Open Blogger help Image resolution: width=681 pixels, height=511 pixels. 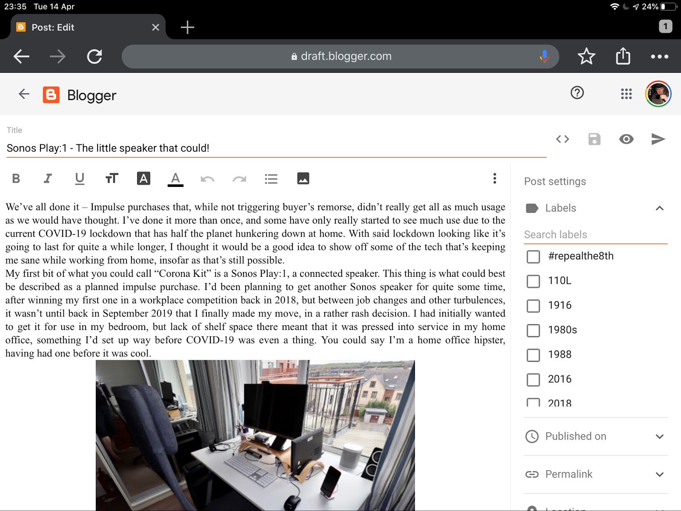[577, 93]
